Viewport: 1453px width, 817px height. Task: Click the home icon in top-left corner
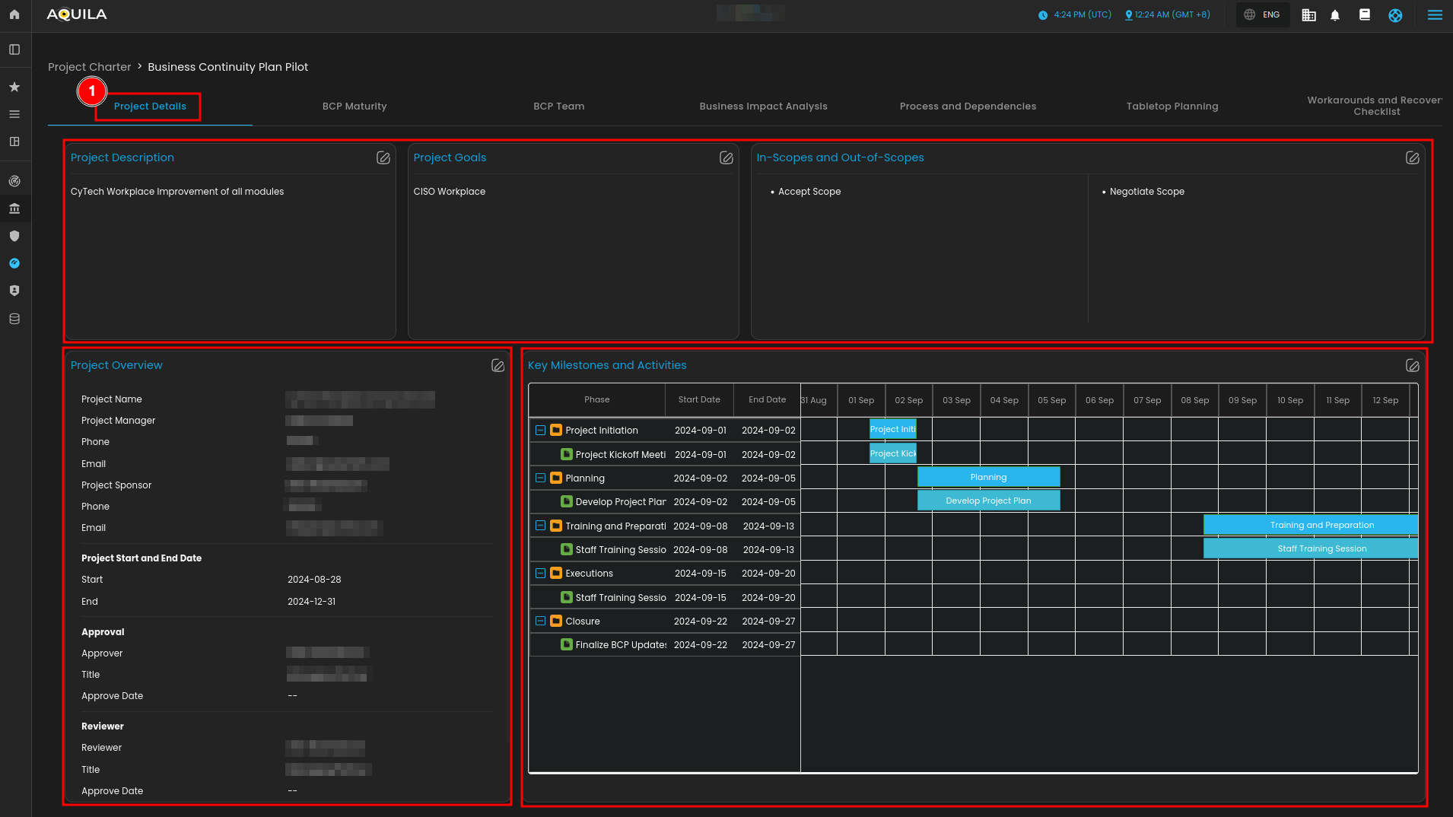[x=14, y=14]
